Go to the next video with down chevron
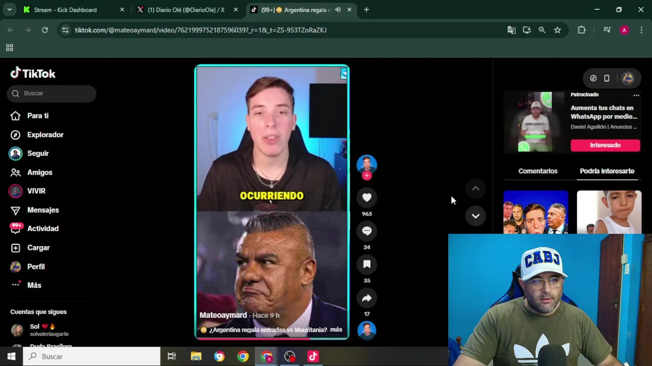Viewport: 652px width, 366px height. point(475,216)
